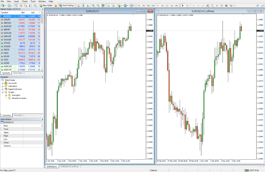Viewport: 265px width, 172px height.
Task: Select the Trendline tool
Action: pos(203,6)
